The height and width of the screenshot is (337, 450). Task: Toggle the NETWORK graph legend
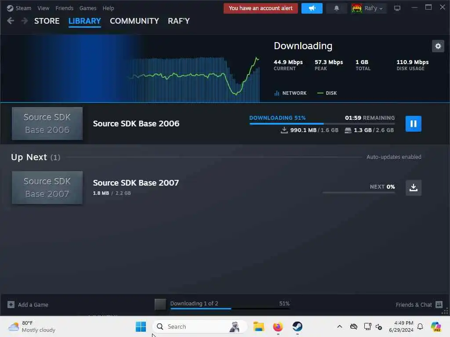coord(290,93)
